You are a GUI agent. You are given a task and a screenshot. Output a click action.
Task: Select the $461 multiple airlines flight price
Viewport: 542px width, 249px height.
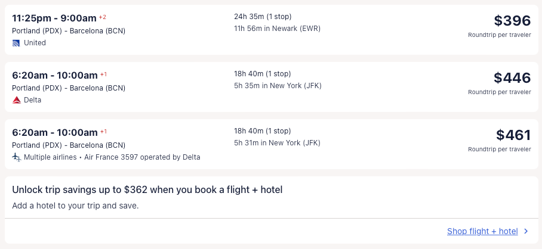513,135
